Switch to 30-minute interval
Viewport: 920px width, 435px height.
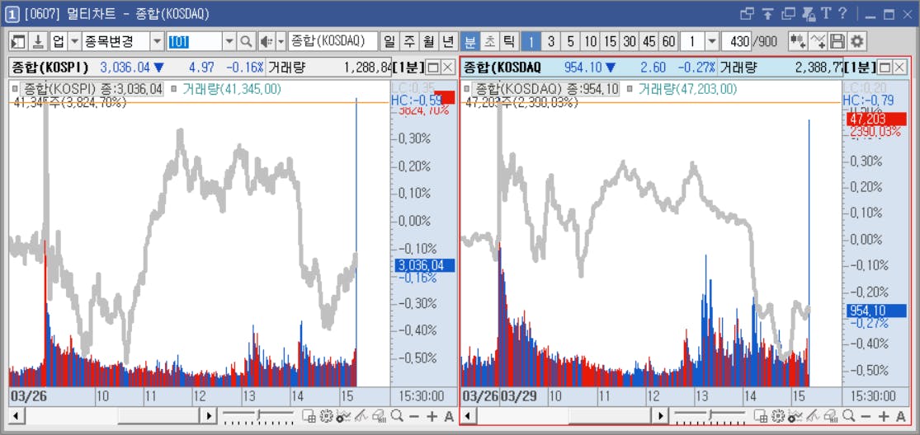(630, 41)
